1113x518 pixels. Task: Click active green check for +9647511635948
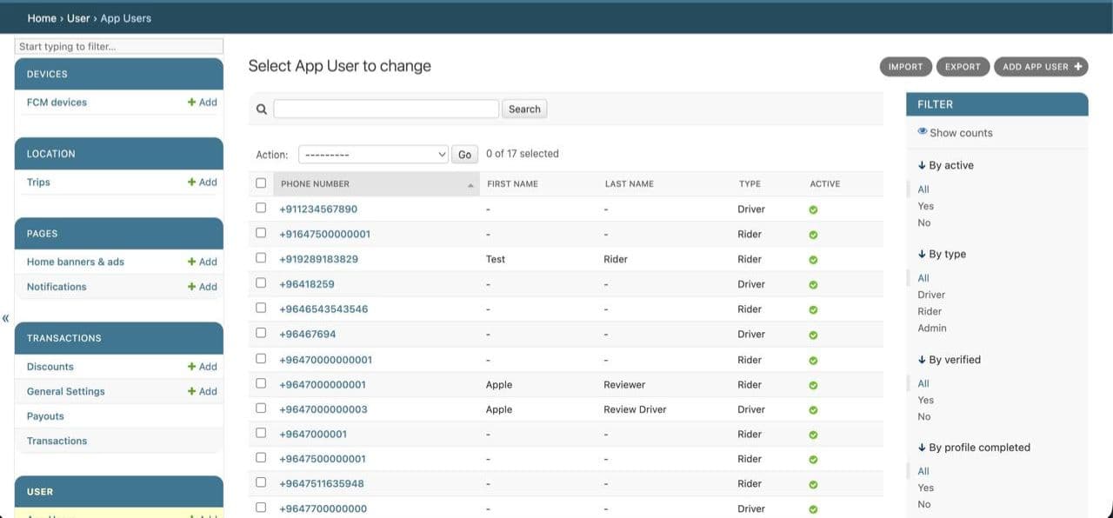813,485
